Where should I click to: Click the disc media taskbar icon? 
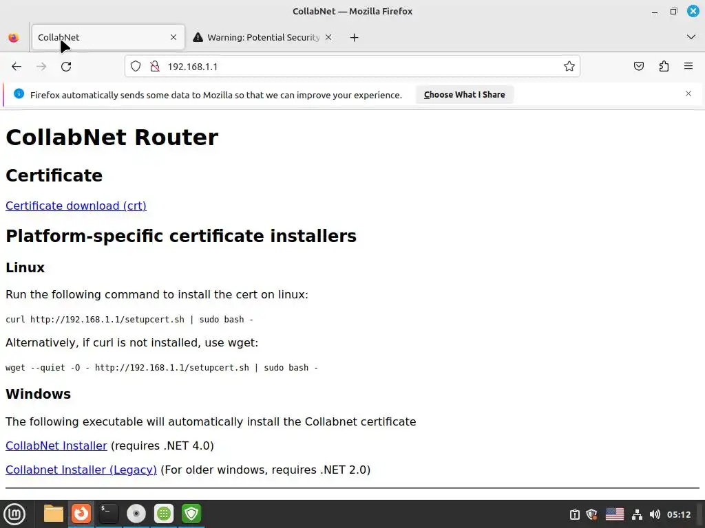(x=136, y=514)
